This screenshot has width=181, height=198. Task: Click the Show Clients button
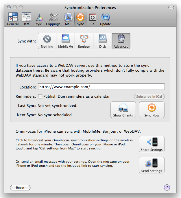123,110
